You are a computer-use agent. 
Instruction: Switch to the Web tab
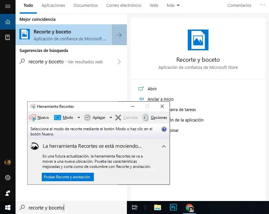tap(154, 5)
